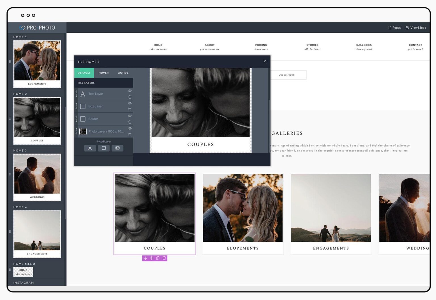
Task: Hide the Box Layer with its eye icon
Action: click(130, 103)
